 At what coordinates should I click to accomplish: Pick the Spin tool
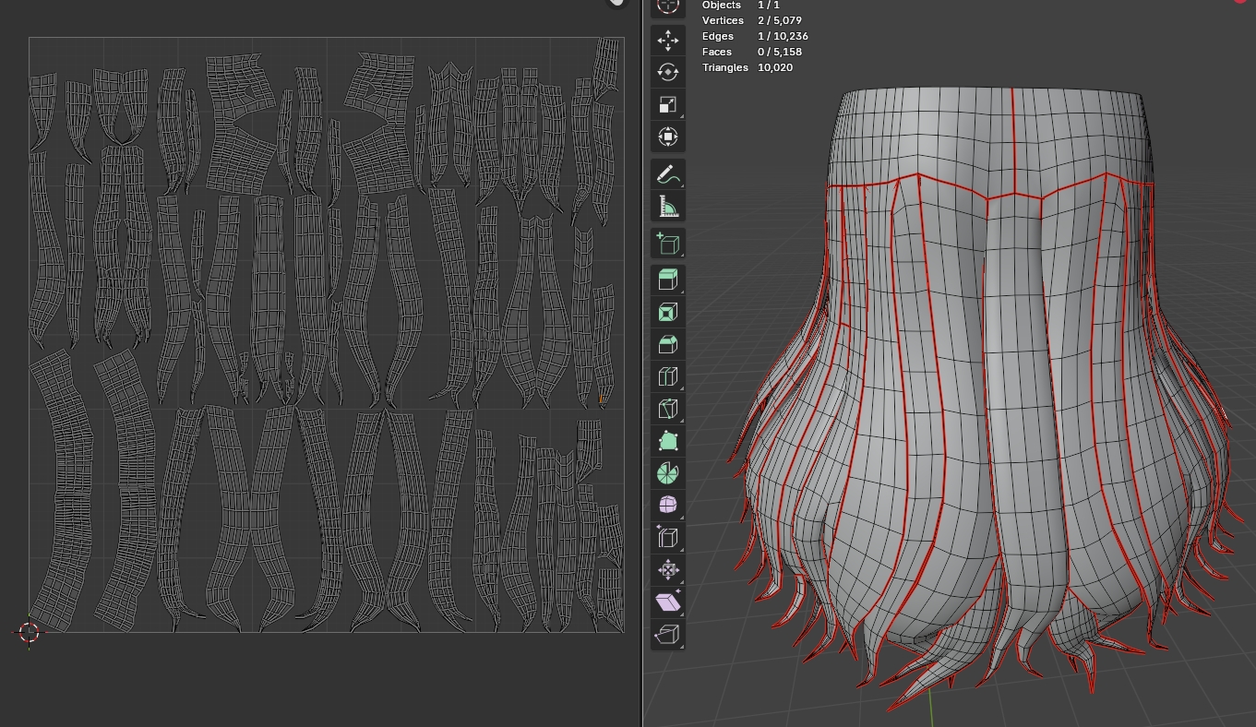click(x=667, y=473)
